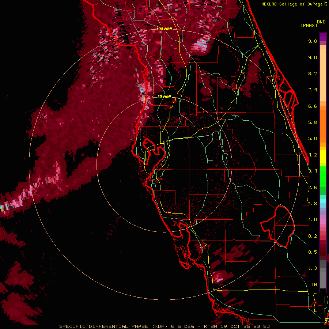Viewport: 329px width, 329px height.
Task: Click the TH threshold label
Action: coord(314,285)
